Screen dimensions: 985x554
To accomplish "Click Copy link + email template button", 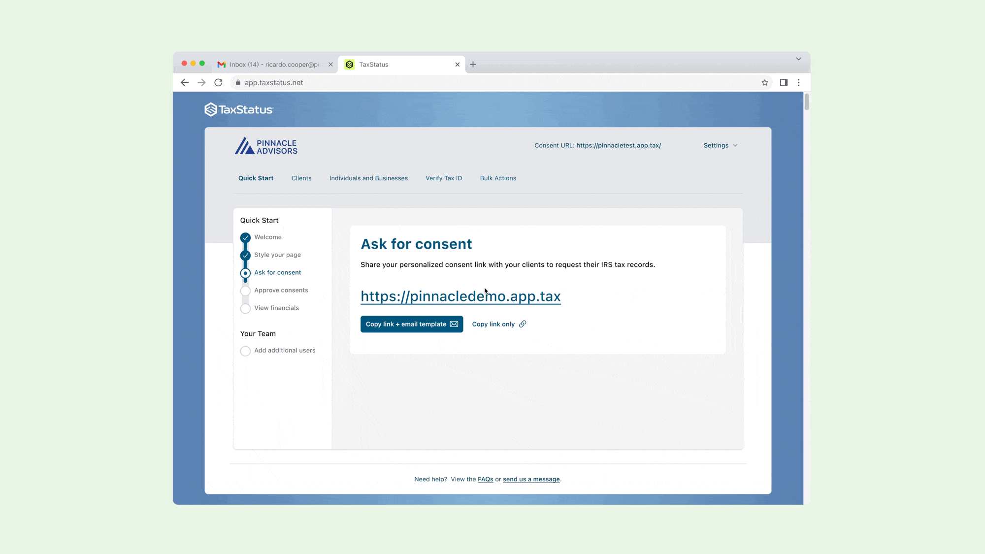I will tap(411, 324).
